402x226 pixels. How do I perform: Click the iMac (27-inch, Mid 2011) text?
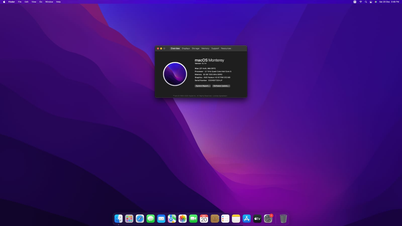click(205, 68)
